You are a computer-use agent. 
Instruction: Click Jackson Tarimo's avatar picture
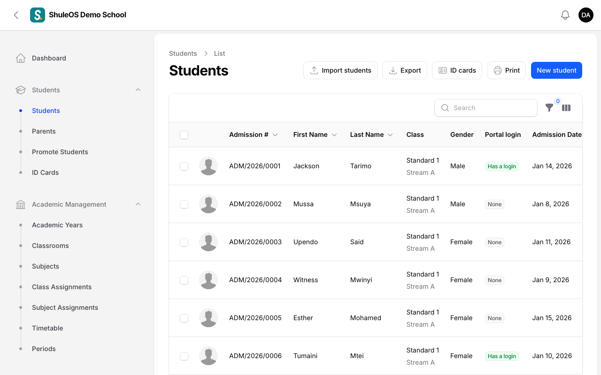click(208, 166)
